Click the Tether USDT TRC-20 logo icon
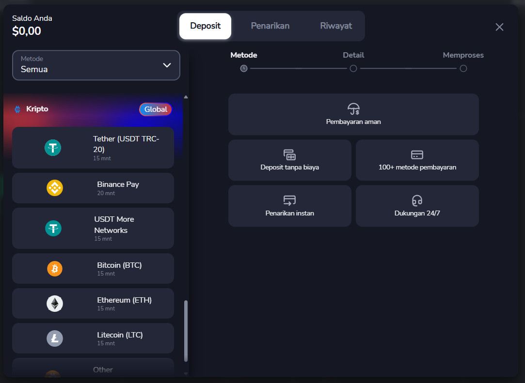525x383 pixels. (x=53, y=148)
